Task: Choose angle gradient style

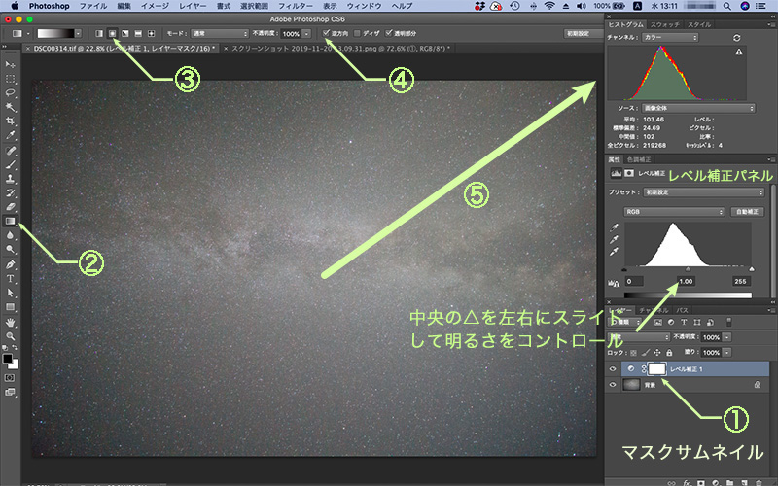Action: (x=125, y=33)
